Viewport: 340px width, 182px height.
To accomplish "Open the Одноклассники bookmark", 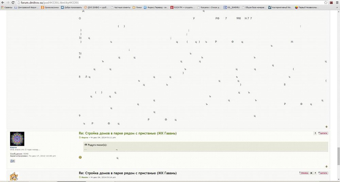I will [51, 7].
